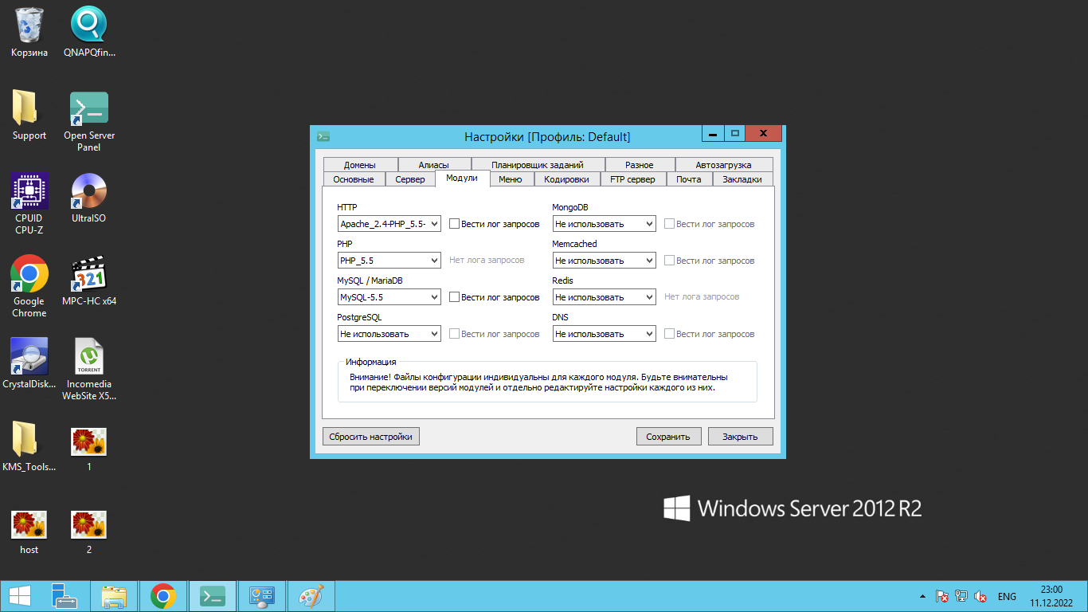Image resolution: width=1088 pixels, height=612 pixels.
Task: Launch UltraISO from the desktop
Action: (88, 192)
